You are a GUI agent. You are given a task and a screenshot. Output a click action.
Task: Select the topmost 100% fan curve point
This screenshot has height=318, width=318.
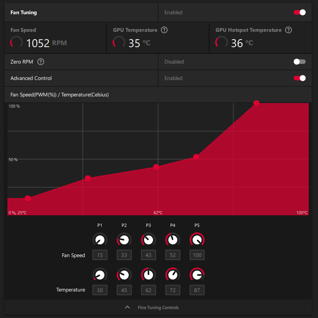coord(256,103)
